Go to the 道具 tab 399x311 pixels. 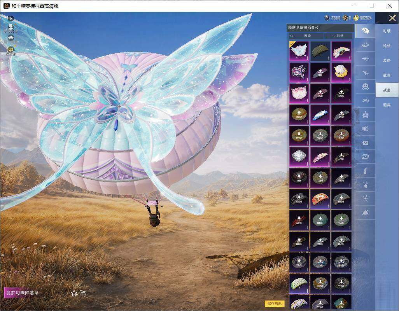click(387, 105)
